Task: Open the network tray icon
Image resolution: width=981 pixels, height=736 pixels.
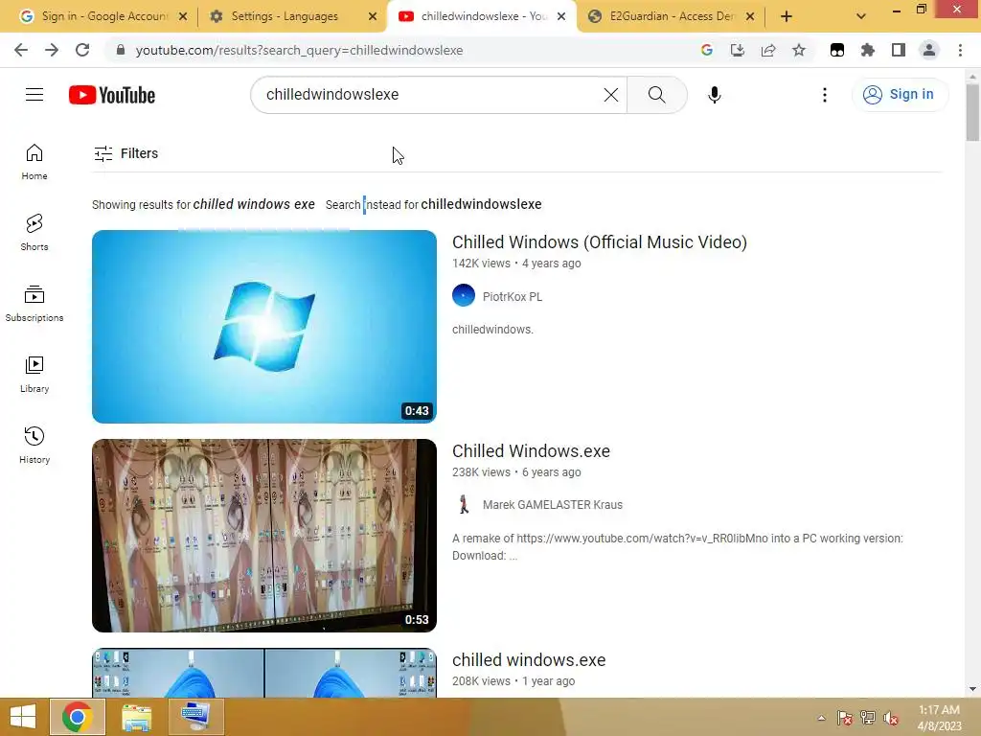Action: click(x=868, y=718)
